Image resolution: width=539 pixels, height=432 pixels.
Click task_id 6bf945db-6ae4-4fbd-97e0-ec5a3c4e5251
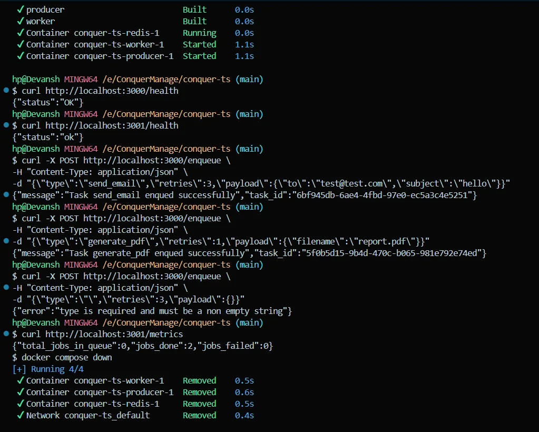coord(382,195)
